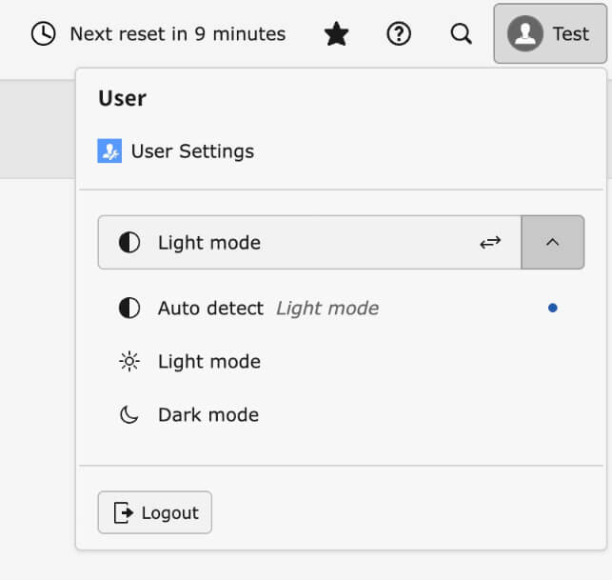Viewport: 612px width, 580px height.
Task: Collapse the theme list with the chevron
Action: [553, 243]
